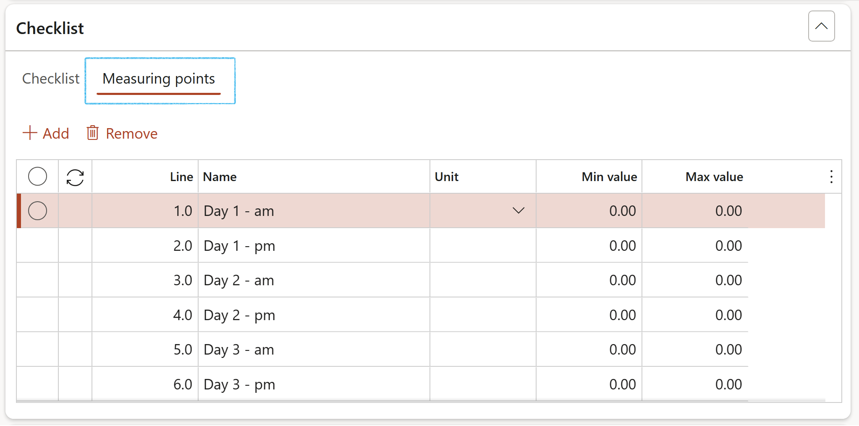Click the Remove button label

tap(131, 134)
